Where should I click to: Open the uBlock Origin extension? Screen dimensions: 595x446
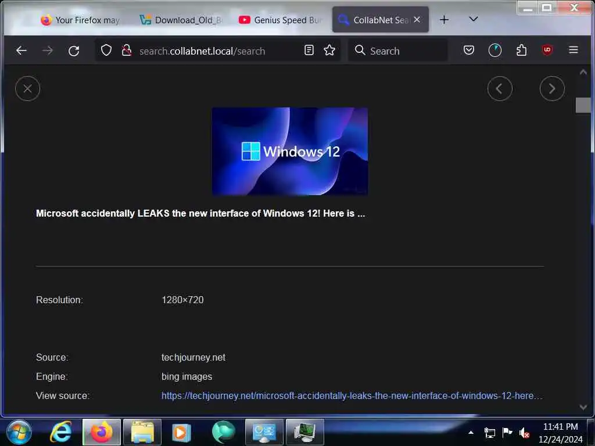pyautogui.click(x=547, y=50)
